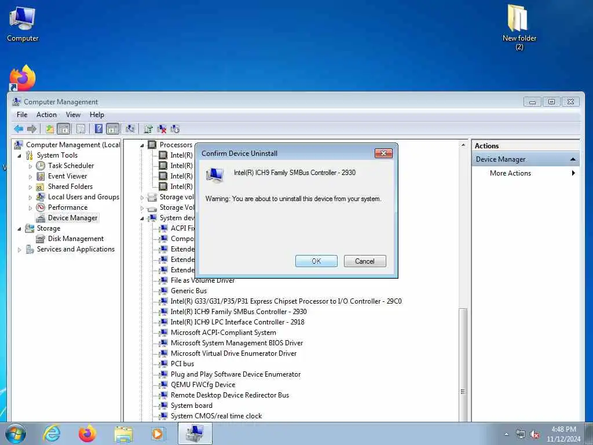Click the network tray icon
Viewport: 593px width, 445px height.
click(x=521, y=435)
